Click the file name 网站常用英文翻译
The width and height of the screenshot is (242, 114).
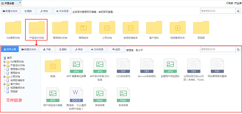pyautogui.click(x=217, y=76)
